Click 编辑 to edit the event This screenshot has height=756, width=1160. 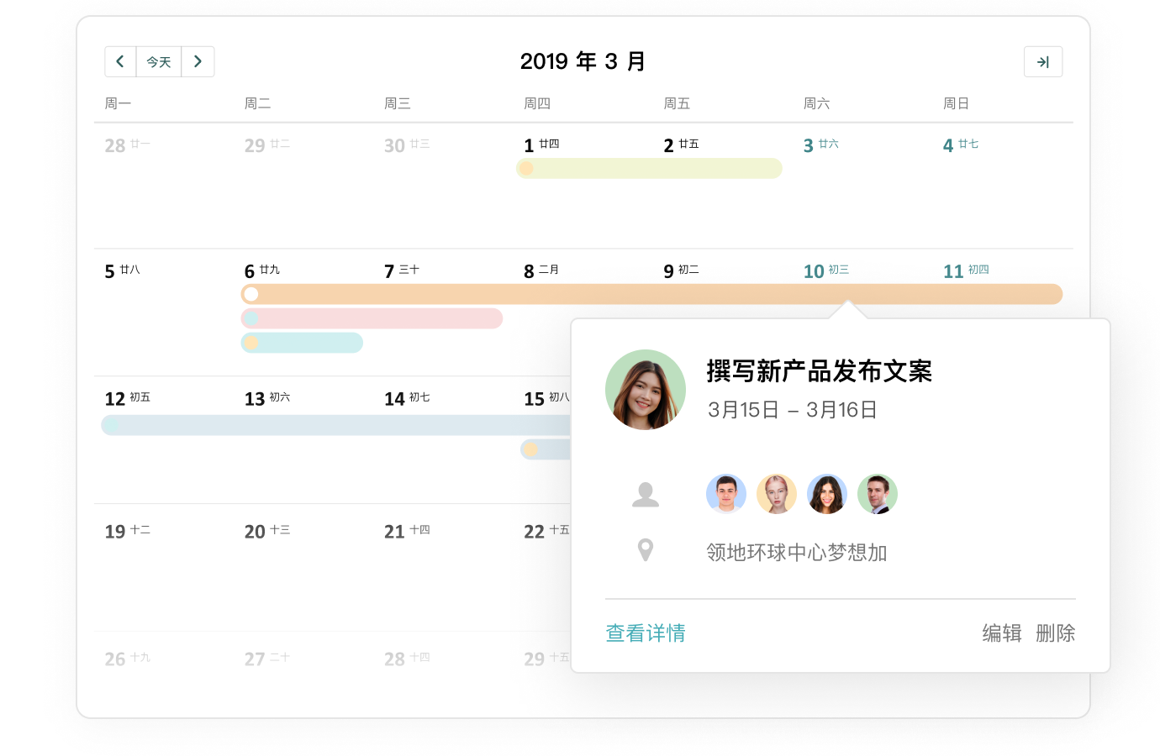[x=1002, y=633]
